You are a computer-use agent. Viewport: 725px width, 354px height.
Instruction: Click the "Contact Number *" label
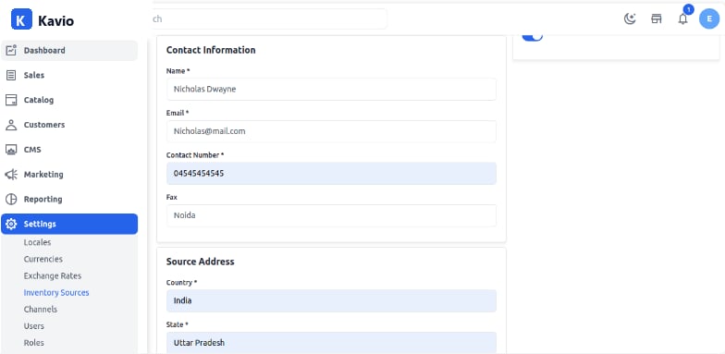coord(195,155)
